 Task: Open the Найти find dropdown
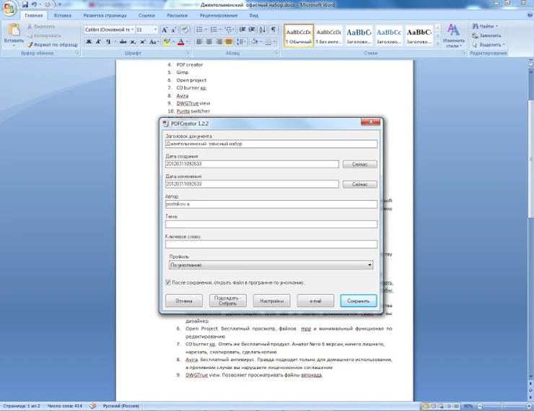click(486, 26)
